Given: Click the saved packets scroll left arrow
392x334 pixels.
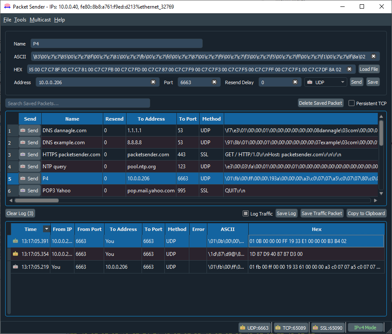Looking at the screenshot, I should tap(11, 200).
